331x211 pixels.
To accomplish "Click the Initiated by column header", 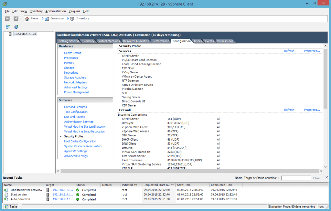I will tap(131, 185).
